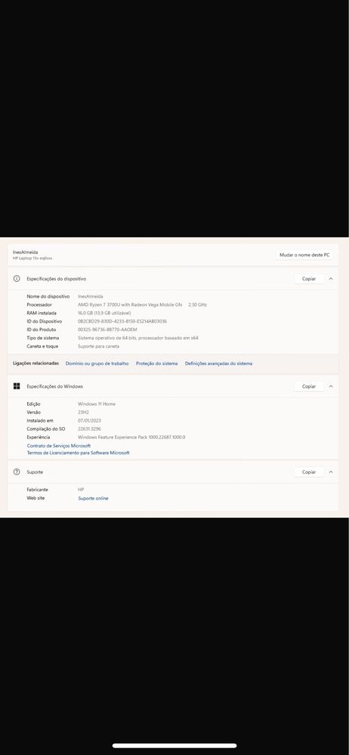Open Domínio ou grupo de trabalho link
349x755 pixels.
pos(97,364)
